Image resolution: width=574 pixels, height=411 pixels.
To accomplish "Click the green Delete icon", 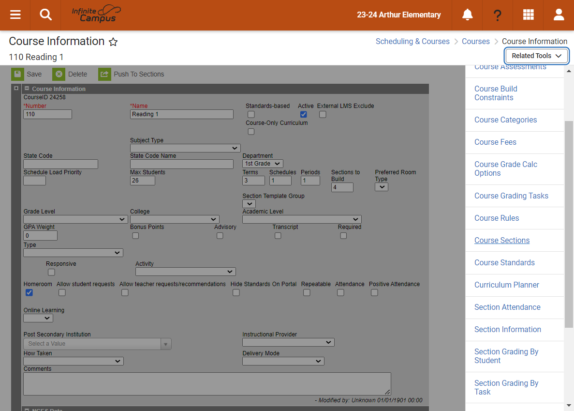I will (59, 74).
